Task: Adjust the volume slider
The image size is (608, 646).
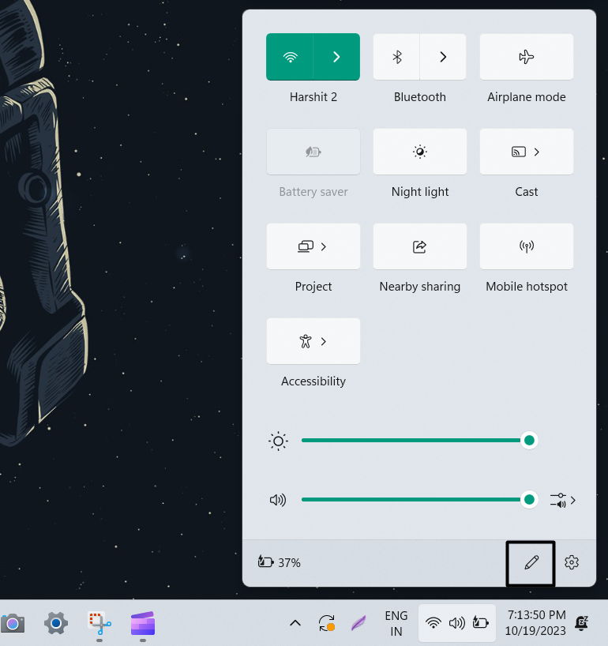Action: coord(418,499)
